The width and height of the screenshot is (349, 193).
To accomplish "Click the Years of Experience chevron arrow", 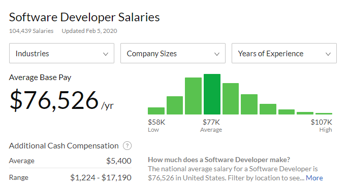I will (328, 54).
